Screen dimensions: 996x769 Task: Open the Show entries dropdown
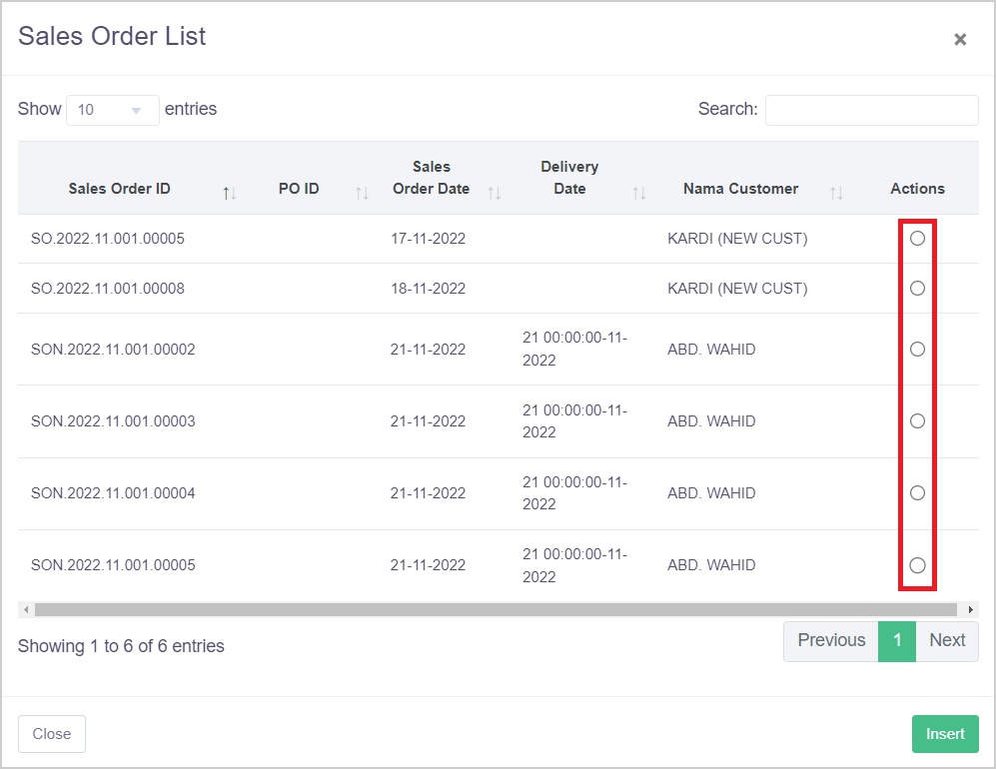click(112, 110)
